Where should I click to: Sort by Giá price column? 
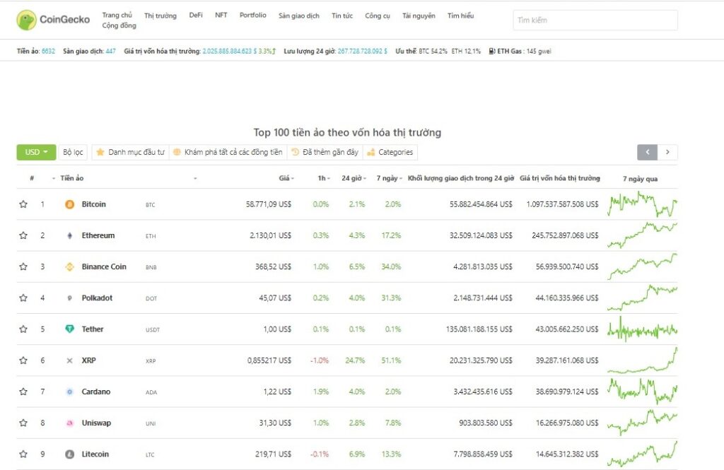point(286,178)
